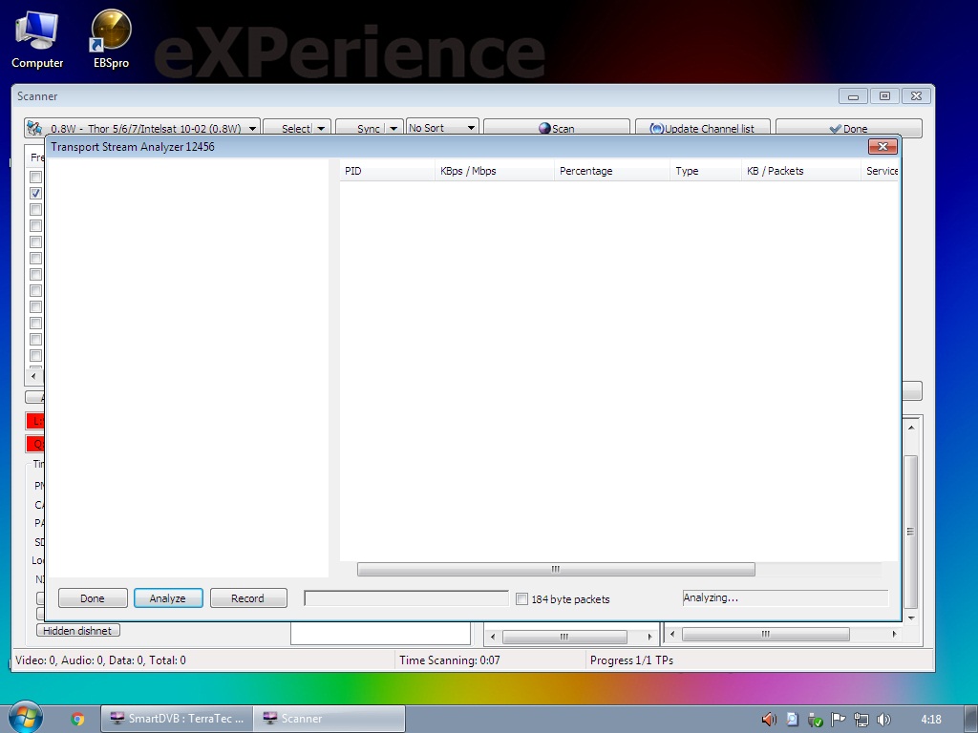The image size is (978, 733).
Task: Click the Percentage column header
Action: tap(612, 171)
